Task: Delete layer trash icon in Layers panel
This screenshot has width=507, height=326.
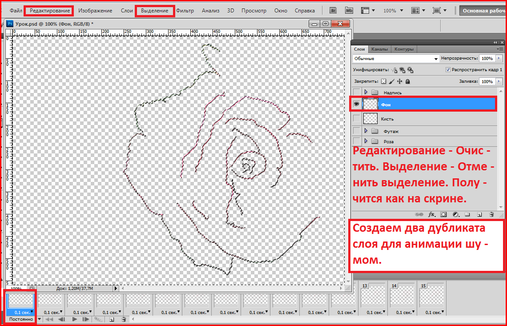Action: click(491, 214)
